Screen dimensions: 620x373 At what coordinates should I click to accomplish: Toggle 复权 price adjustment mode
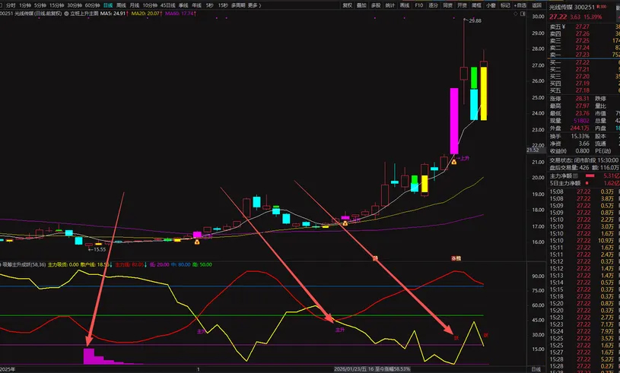pyautogui.click(x=347, y=5)
